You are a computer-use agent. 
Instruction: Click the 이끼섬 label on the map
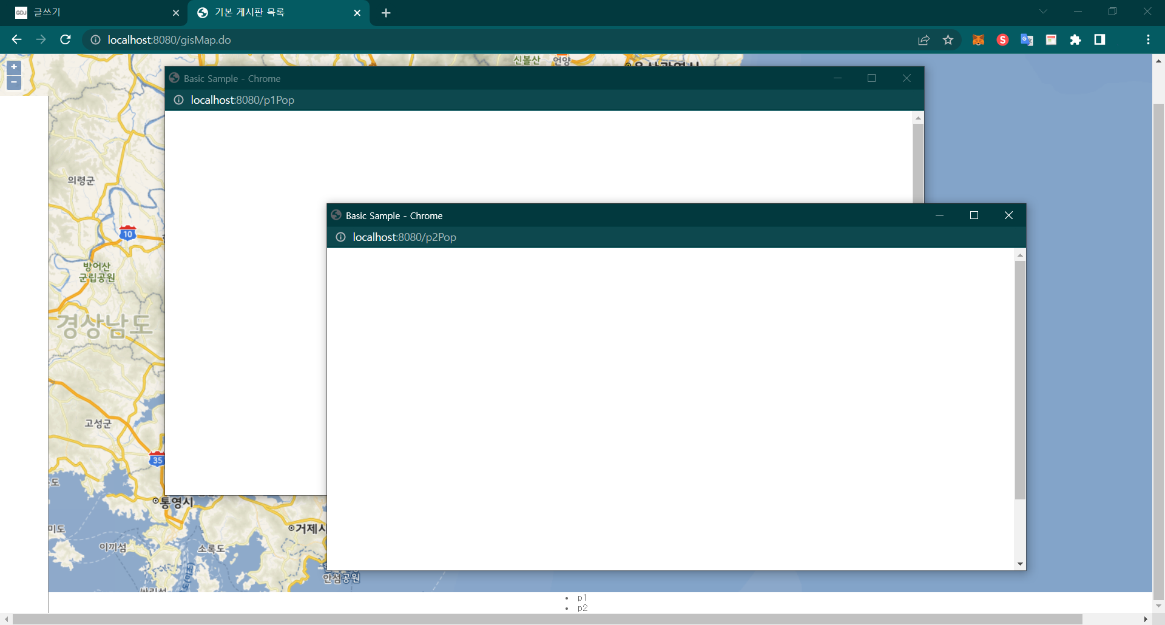coord(113,547)
